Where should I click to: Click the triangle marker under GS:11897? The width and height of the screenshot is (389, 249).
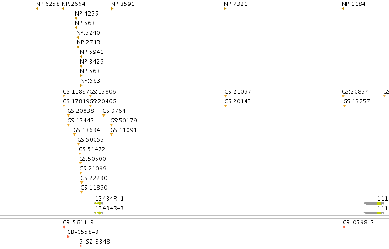click(x=64, y=96)
